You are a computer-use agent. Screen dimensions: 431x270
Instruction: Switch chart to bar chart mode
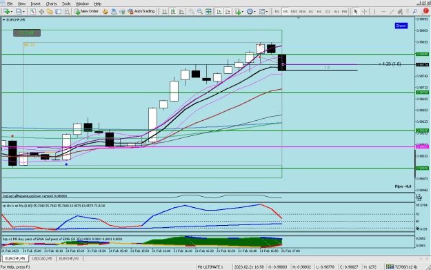[x=164, y=12]
